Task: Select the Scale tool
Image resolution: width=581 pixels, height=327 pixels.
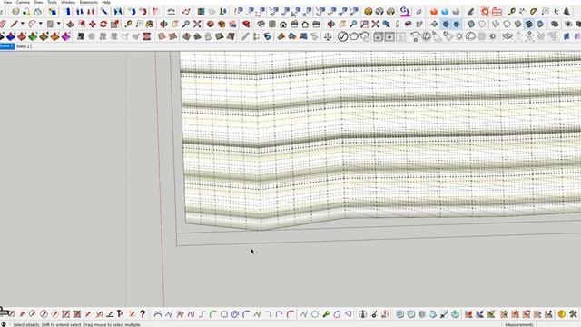Action: coord(115,25)
